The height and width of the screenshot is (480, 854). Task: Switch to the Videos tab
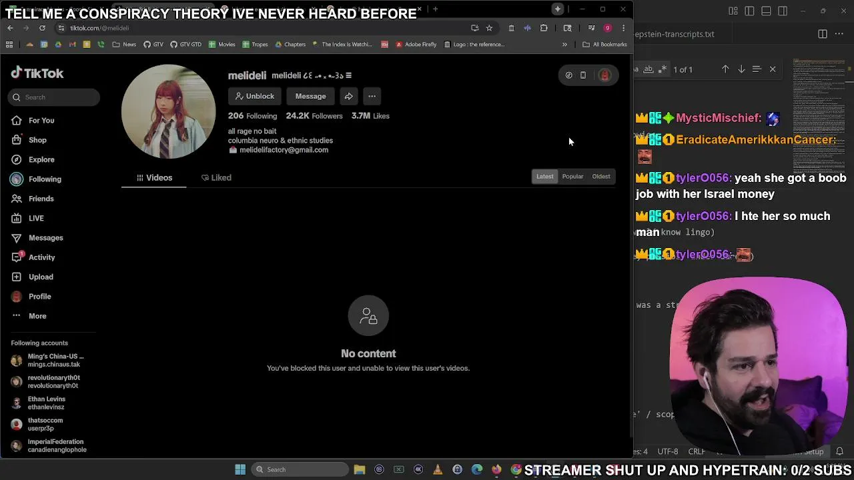point(154,178)
